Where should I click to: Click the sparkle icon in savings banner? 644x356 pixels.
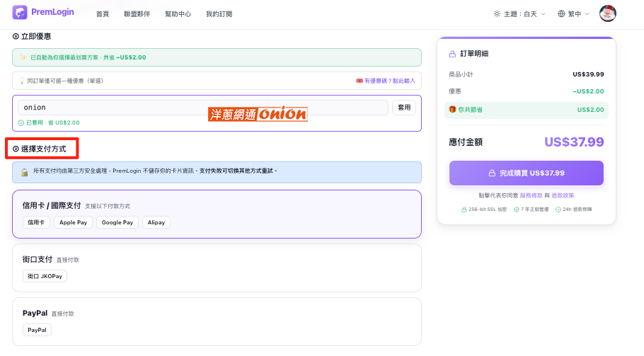[23, 57]
